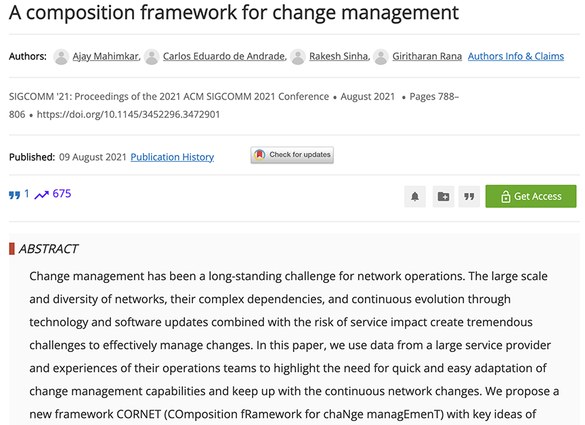Viewport: 585px width, 425px height.
Task: Open author Giritharan Rana's name link
Action: click(x=427, y=56)
